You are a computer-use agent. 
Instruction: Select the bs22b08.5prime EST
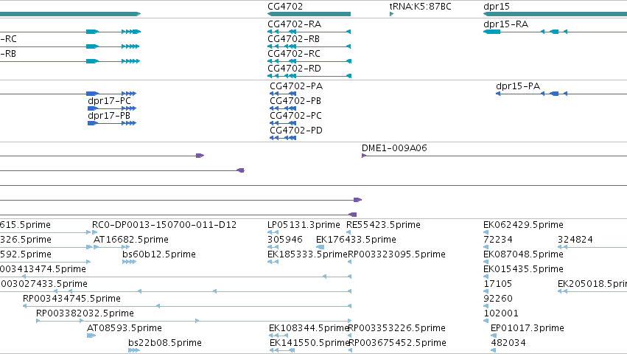click(x=165, y=343)
